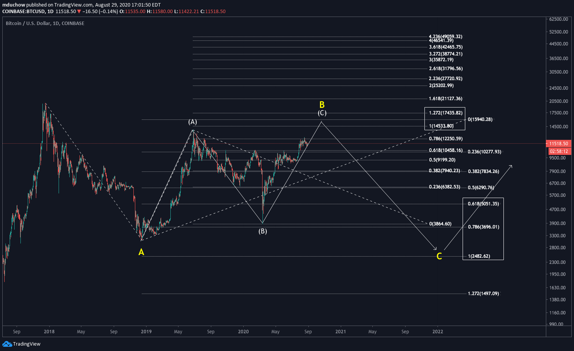Screen dimensions: 574x351
Task: Click the close value C:11518.50
Action: pyautogui.click(x=213, y=12)
